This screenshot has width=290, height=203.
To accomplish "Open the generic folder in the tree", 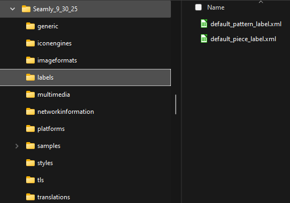I will tap(48, 26).
